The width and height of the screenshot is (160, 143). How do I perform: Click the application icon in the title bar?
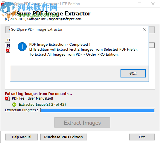[3, 4]
